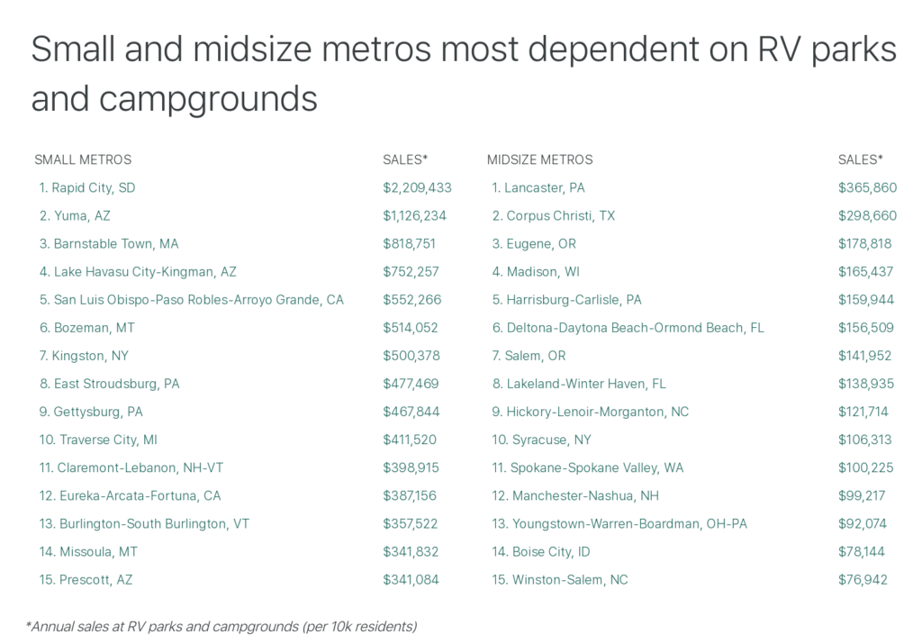Select '12. Manchester-Nashua, NH'
The width and height of the screenshot is (922, 644).
click(575, 495)
